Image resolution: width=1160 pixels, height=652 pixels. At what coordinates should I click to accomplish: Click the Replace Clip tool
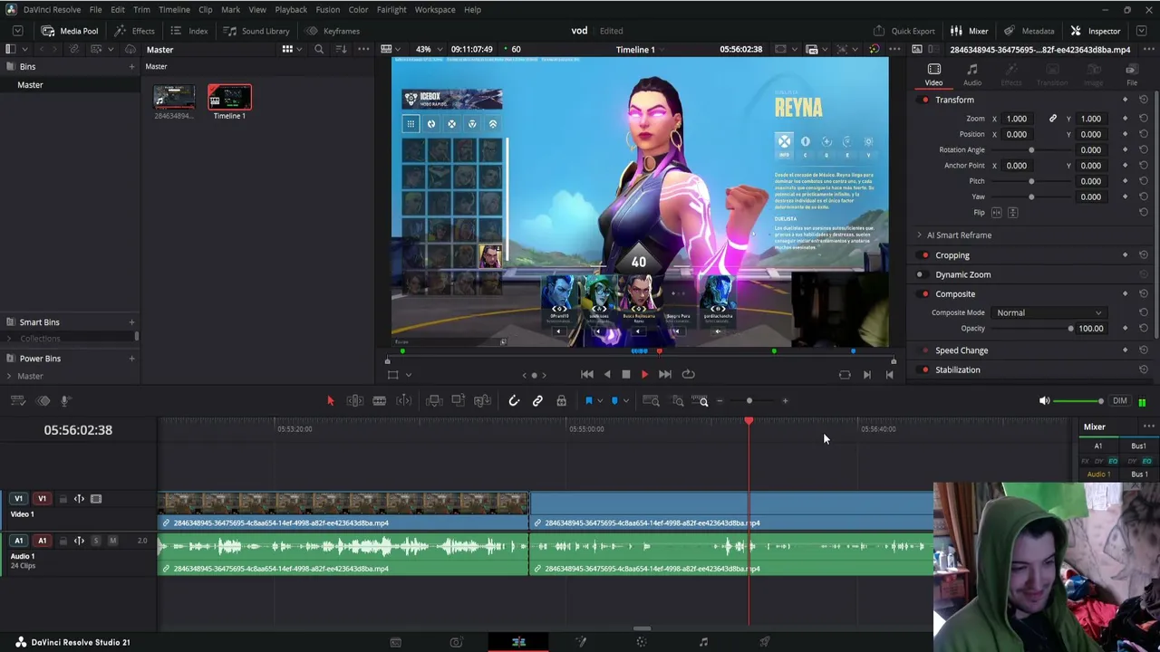click(x=482, y=400)
